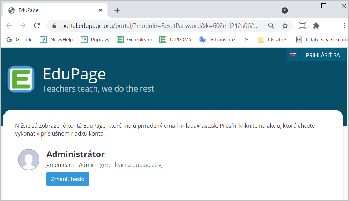Image resolution: width=349 pixels, height=201 pixels.
Task: Minimize the browser window
Action: click(304, 6)
